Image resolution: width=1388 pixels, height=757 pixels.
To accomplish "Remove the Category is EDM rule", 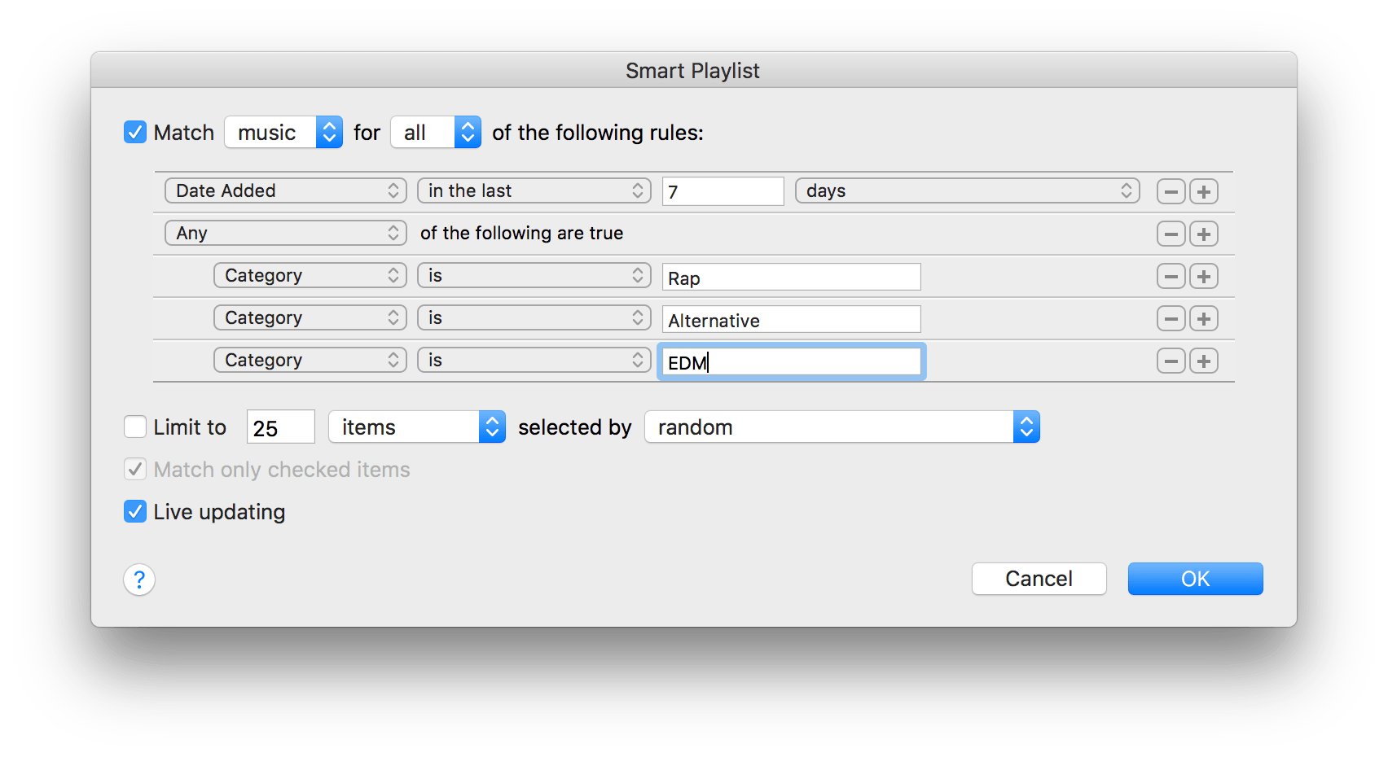I will (1171, 361).
